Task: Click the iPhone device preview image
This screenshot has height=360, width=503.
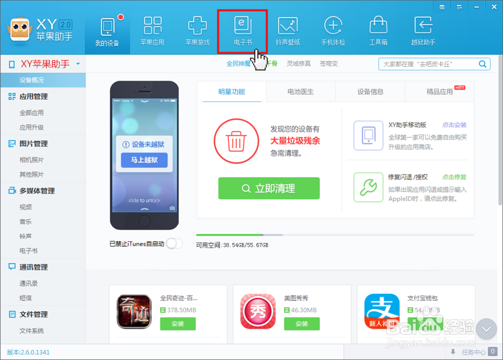Action: 144,155
